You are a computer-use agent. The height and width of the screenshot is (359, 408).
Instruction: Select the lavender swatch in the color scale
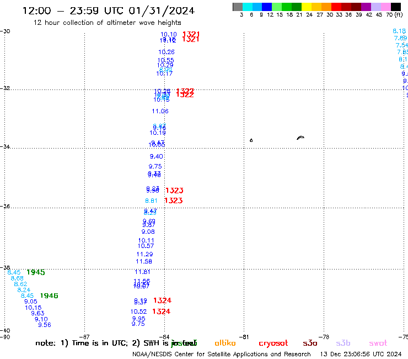375,7
